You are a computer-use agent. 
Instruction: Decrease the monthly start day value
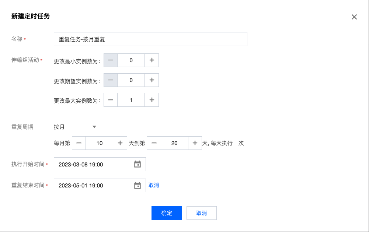pos(79,143)
